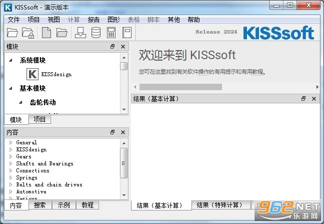Expand the Gears content node
The width and height of the screenshot is (324, 224).
click(10, 156)
